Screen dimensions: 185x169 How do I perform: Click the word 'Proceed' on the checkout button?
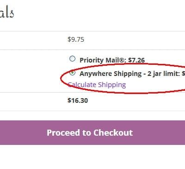63,133
